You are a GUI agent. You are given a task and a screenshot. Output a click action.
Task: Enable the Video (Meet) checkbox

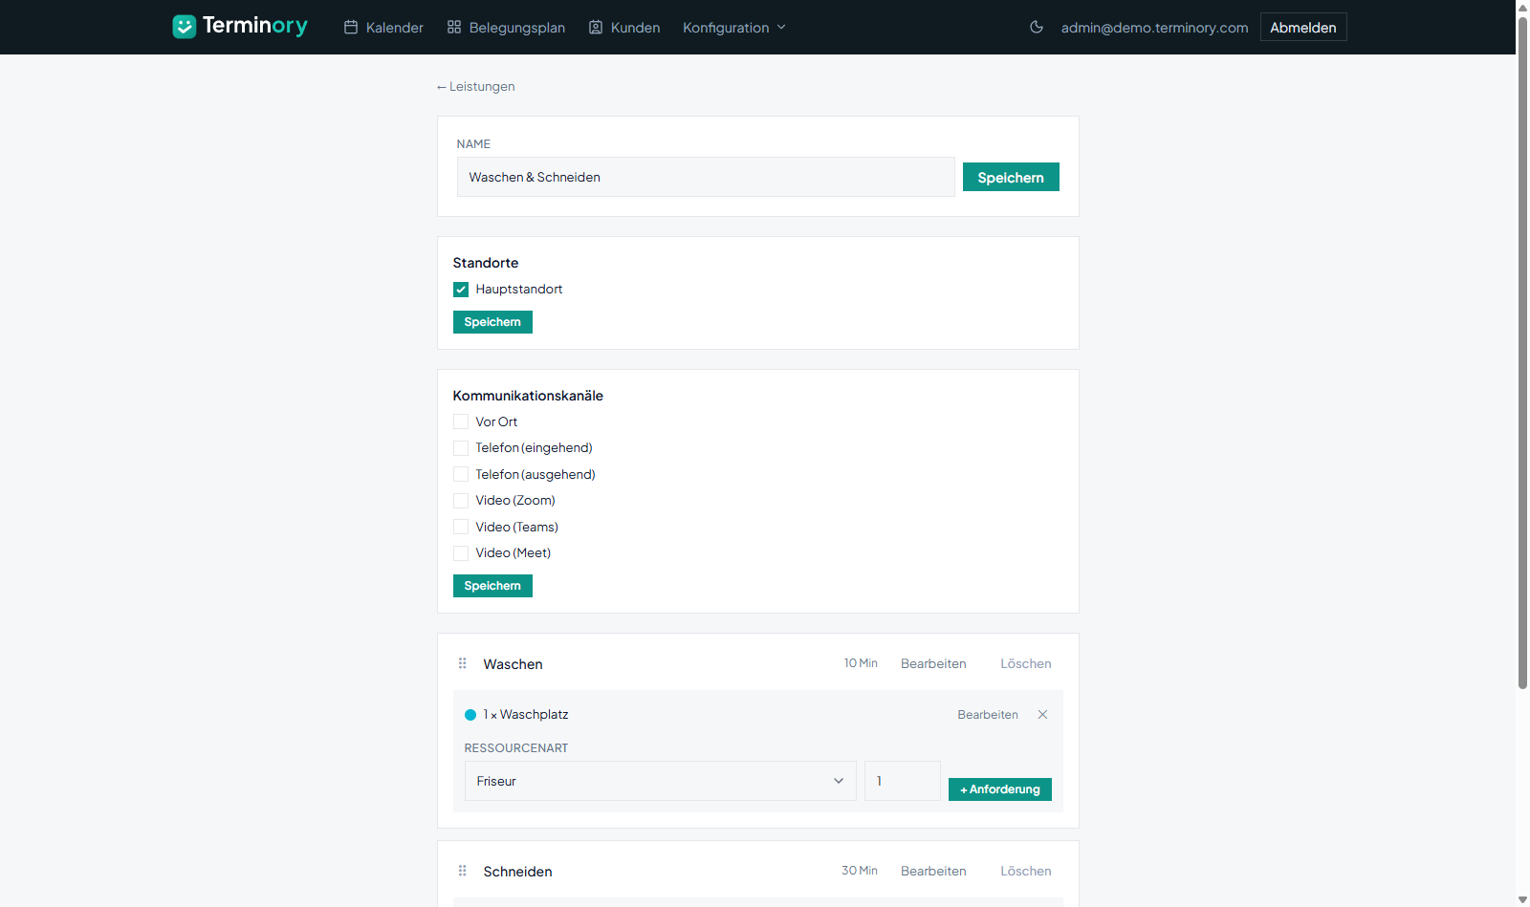461,553
